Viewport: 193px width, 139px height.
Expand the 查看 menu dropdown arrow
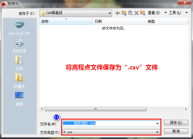click(x=166, y=13)
